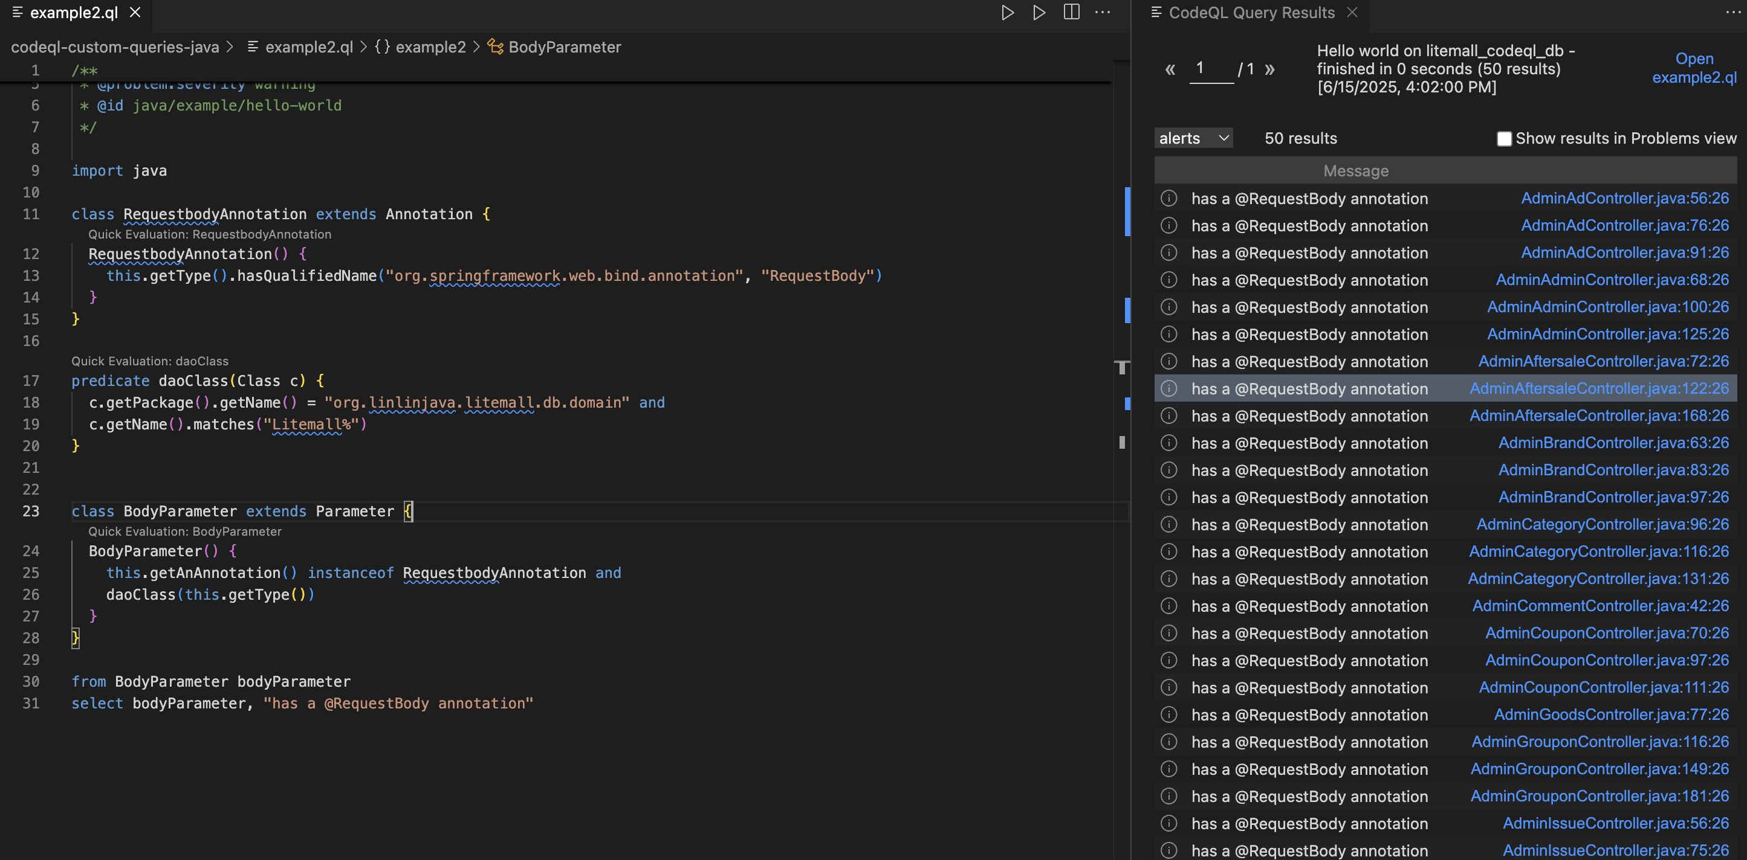The width and height of the screenshot is (1747, 860).
Task: Click Open example2.ql link
Action: click(x=1693, y=68)
